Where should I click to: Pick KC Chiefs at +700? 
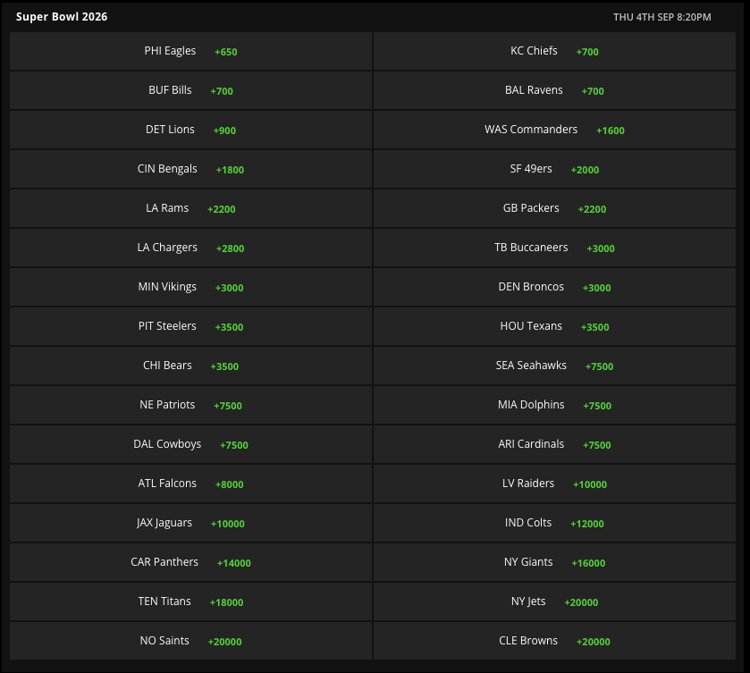point(554,51)
